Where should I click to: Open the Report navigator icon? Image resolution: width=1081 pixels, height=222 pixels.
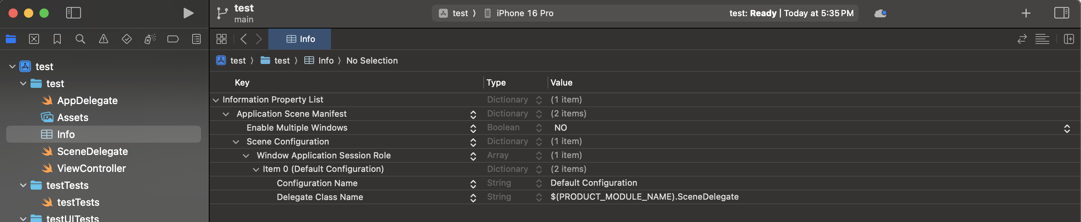point(196,39)
